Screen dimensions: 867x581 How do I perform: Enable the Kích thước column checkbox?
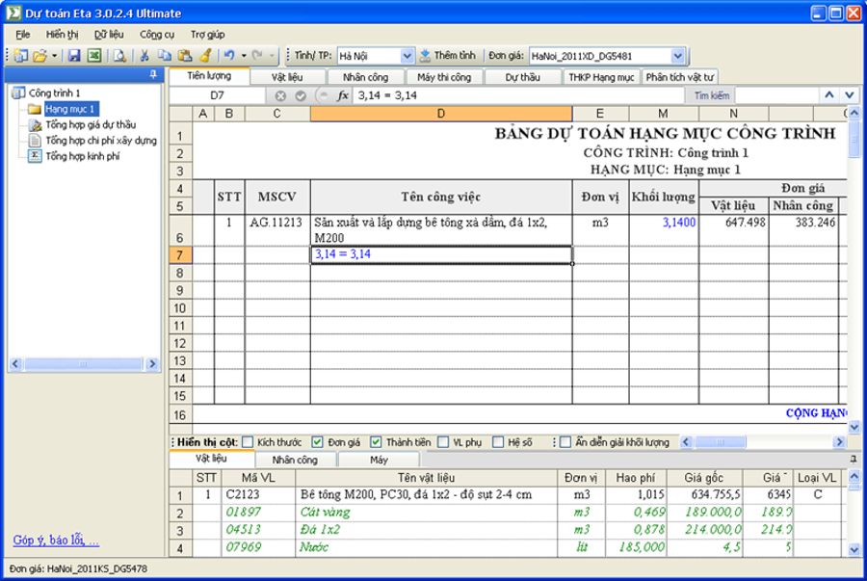tap(248, 442)
